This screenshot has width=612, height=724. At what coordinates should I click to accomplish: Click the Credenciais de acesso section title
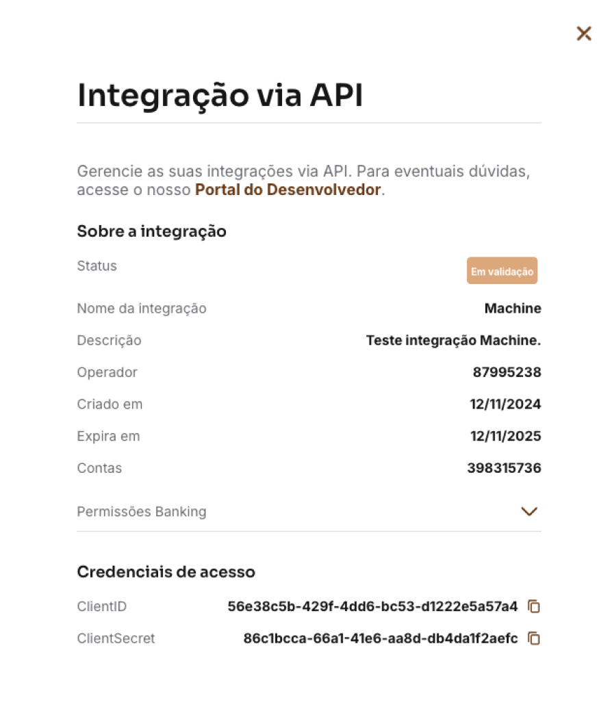pyautogui.click(x=166, y=572)
